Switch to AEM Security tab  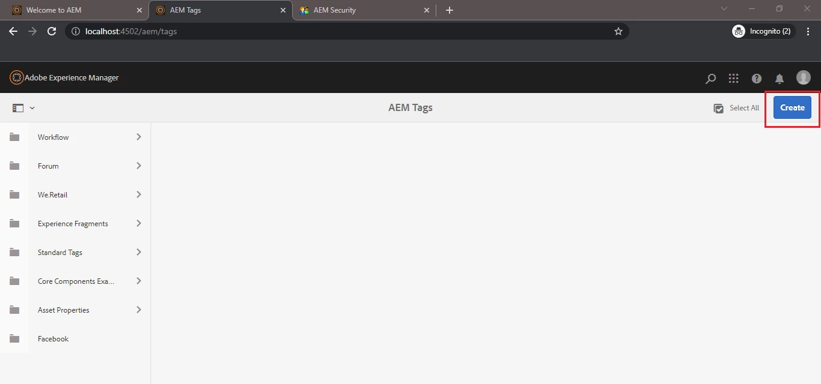pos(364,10)
